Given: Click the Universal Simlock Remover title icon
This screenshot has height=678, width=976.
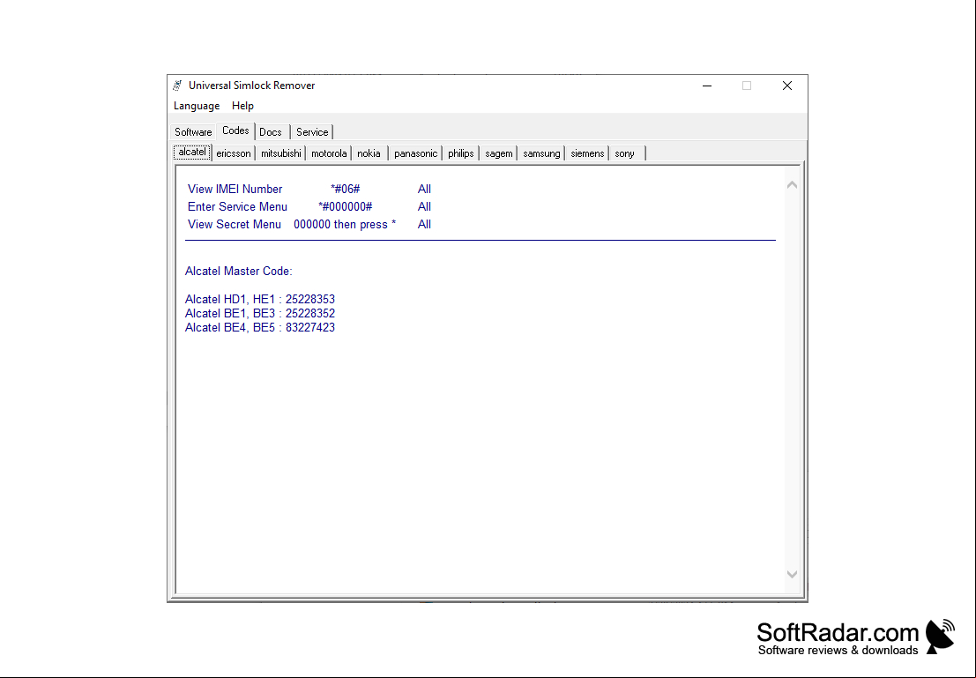Looking at the screenshot, I should [x=178, y=86].
